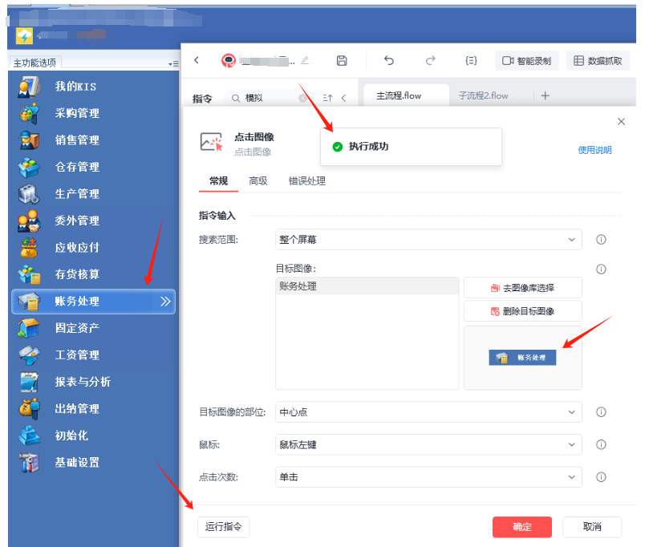
Task: Collapse the command panel chevron
Action: click(x=343, y=98)
